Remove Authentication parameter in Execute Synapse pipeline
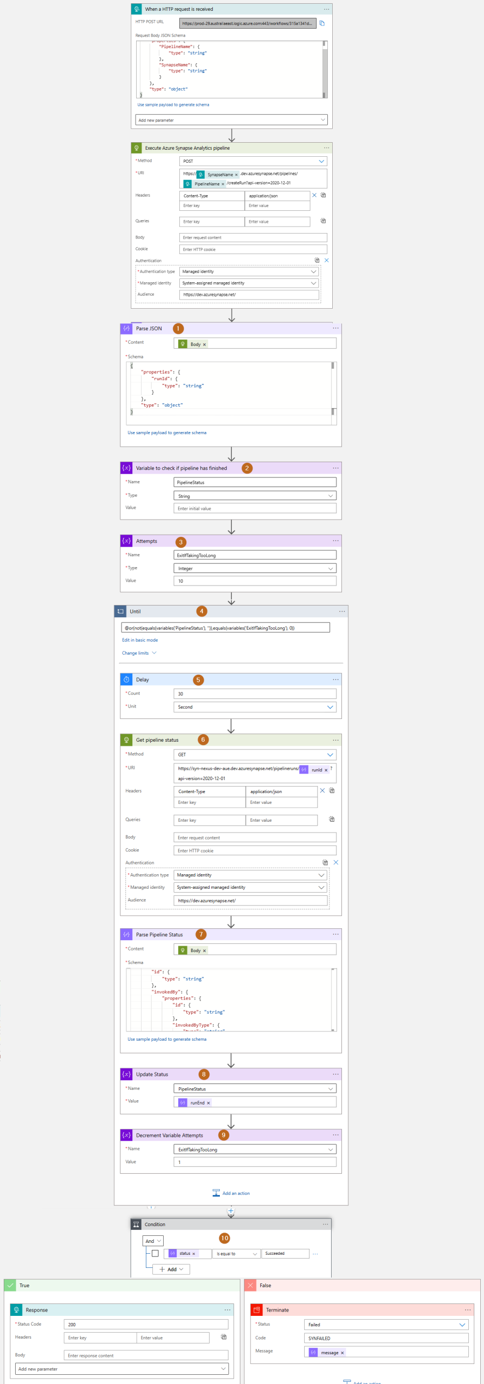 click(x=326, y=261)
